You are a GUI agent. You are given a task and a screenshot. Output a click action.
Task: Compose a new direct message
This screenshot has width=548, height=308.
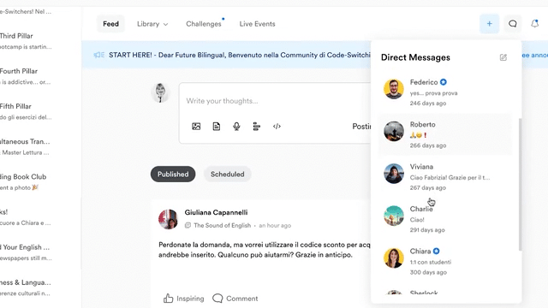click(x=503, y=57)
